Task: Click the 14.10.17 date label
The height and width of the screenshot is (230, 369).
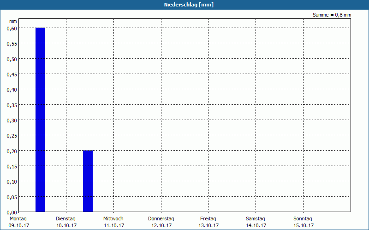Action: (x=256, y=225)
